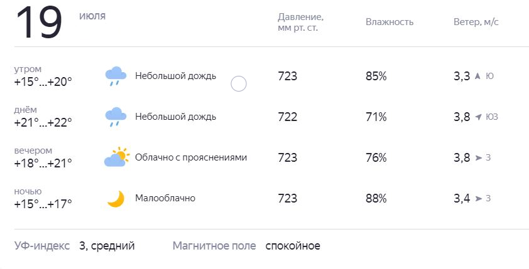Image resolution: width=529 pixels, height=269 pixels.
Task: Click the УФ-индекс label
Action: tap(42, 246)
